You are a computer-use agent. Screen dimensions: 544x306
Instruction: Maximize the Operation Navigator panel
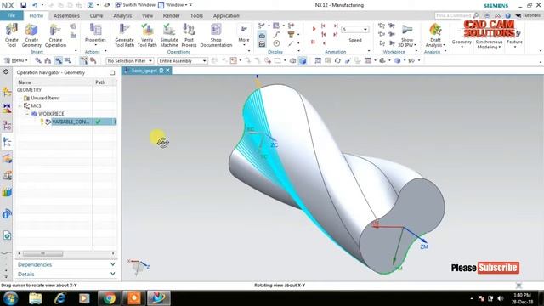tap(112, 72)
